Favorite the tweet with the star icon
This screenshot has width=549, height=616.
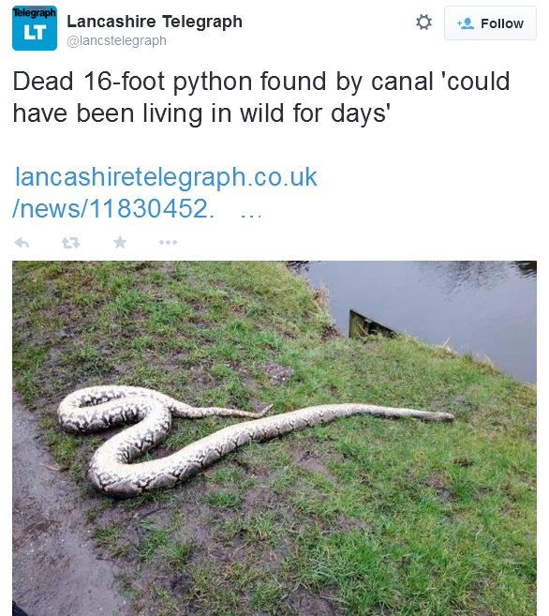(x=120, y=242)
